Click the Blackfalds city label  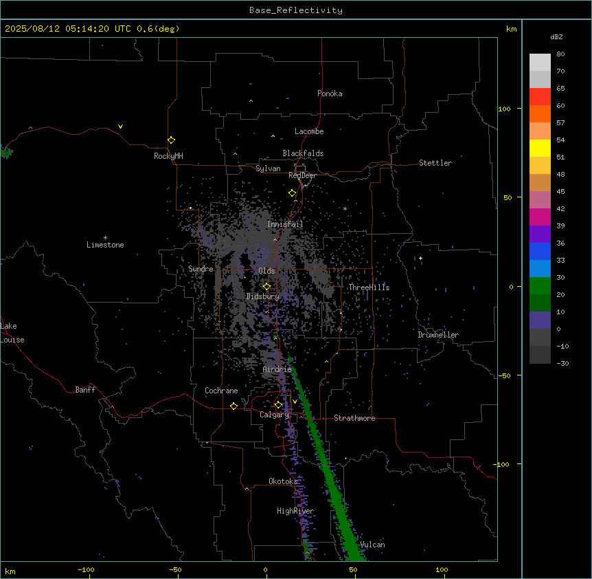[x=303, y=153]
